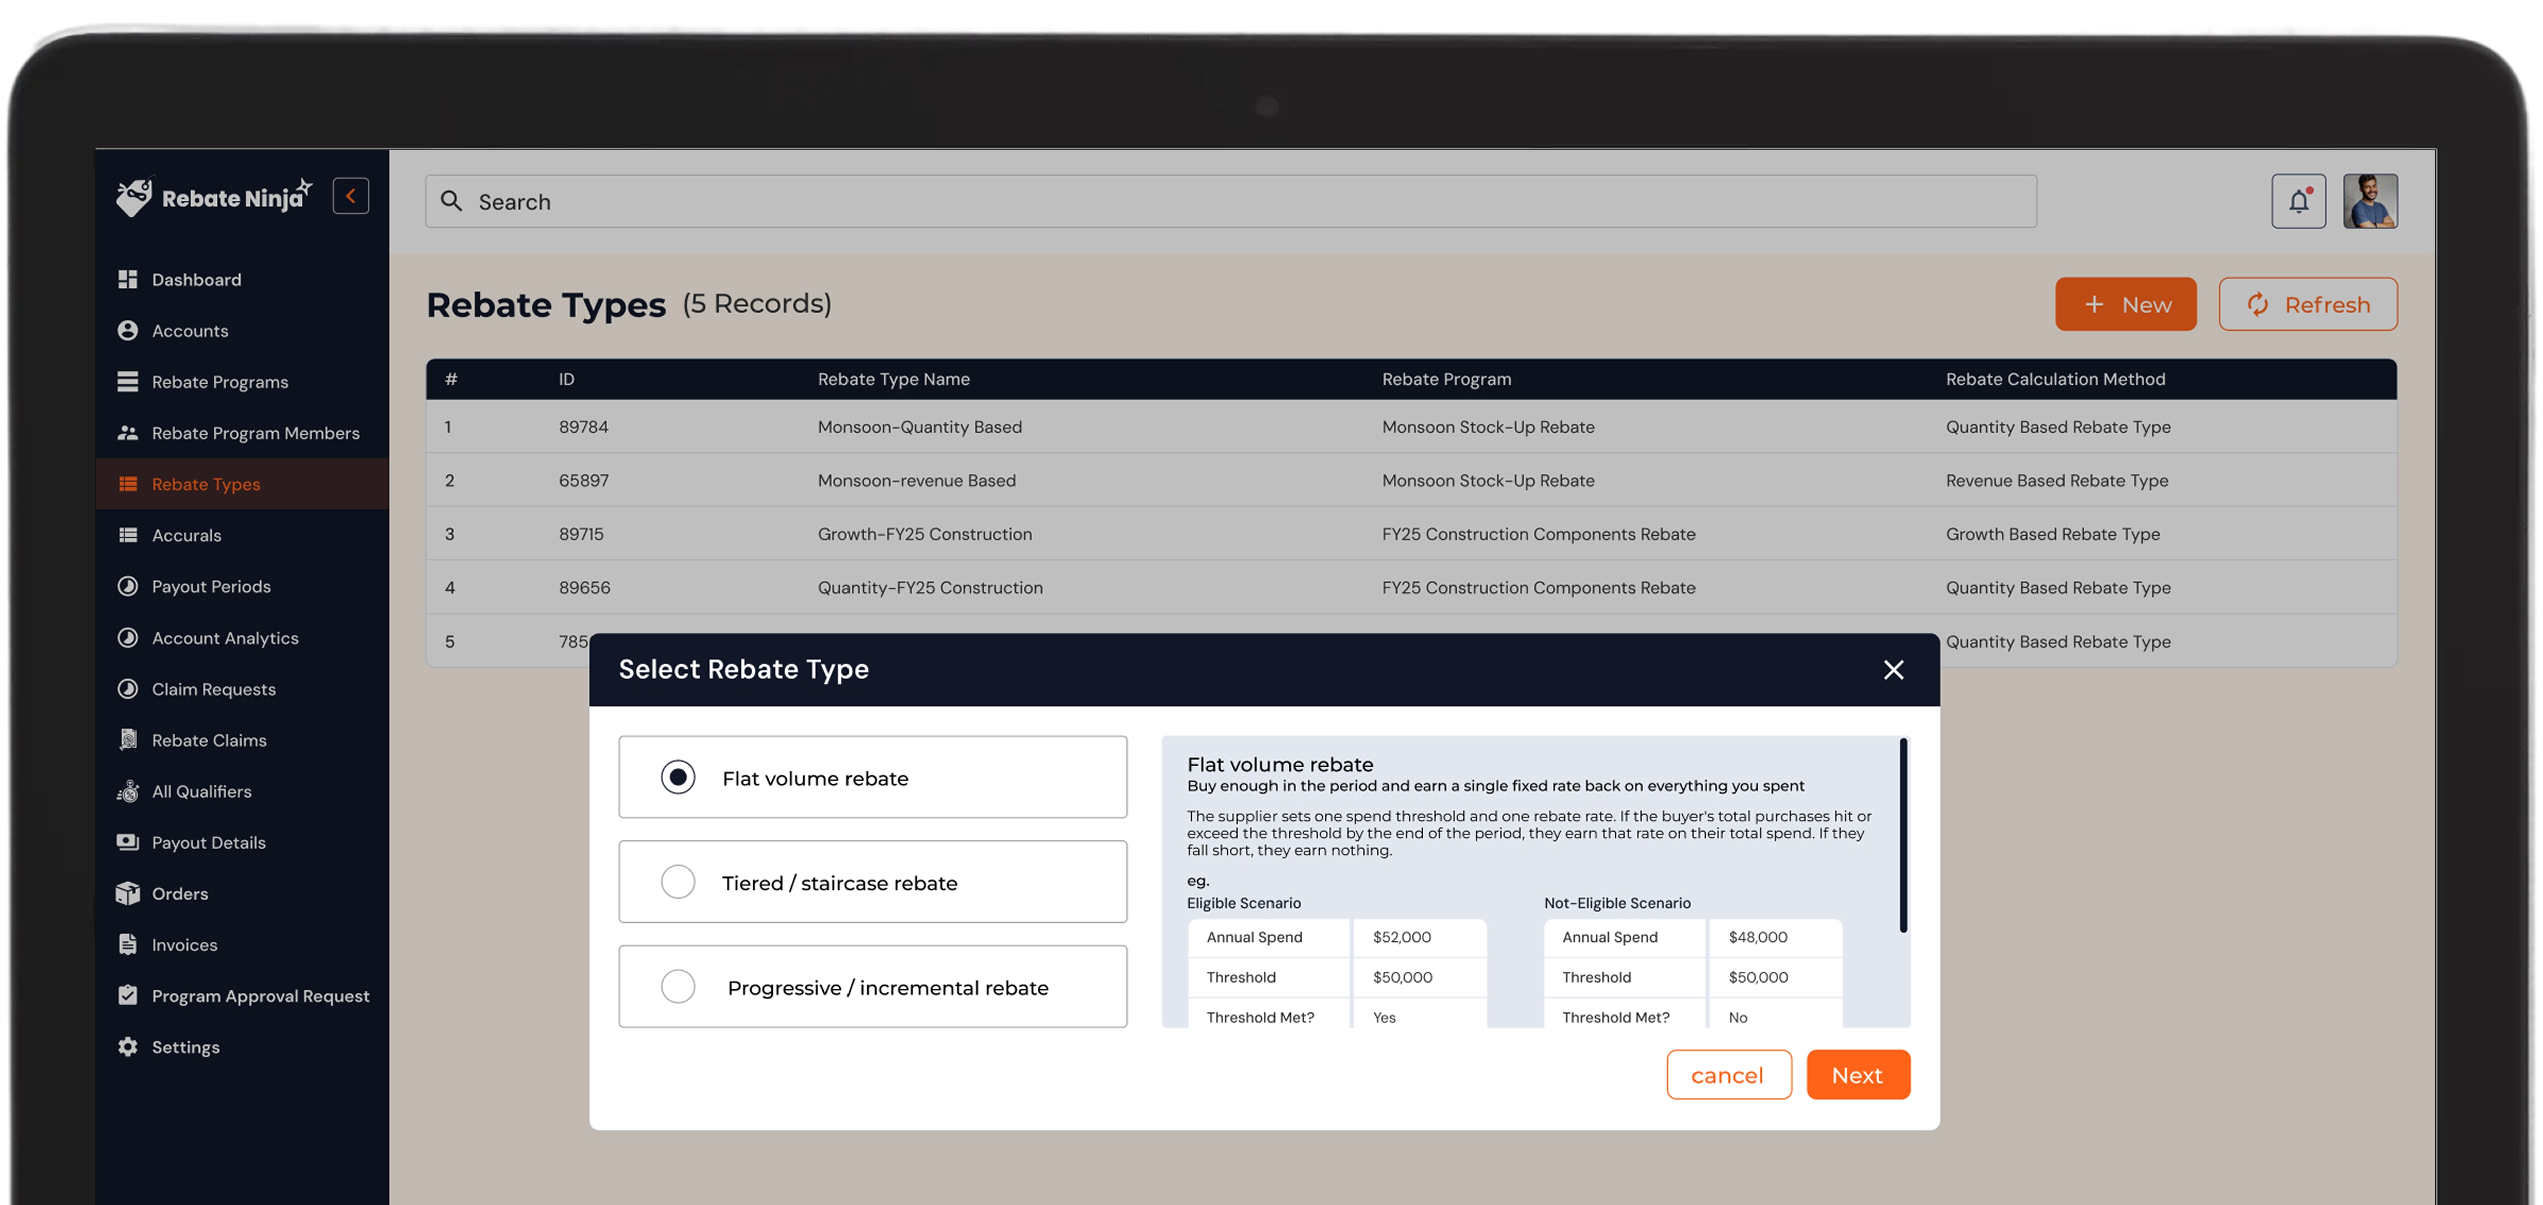Click ID 65897 in the table
The width and height of the screenshot is (2543, 1205).
tap(583, 480)
